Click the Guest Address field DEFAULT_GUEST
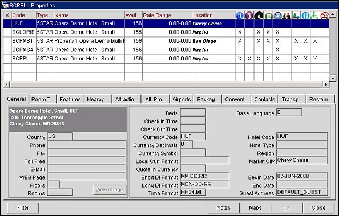 point(302,192)
